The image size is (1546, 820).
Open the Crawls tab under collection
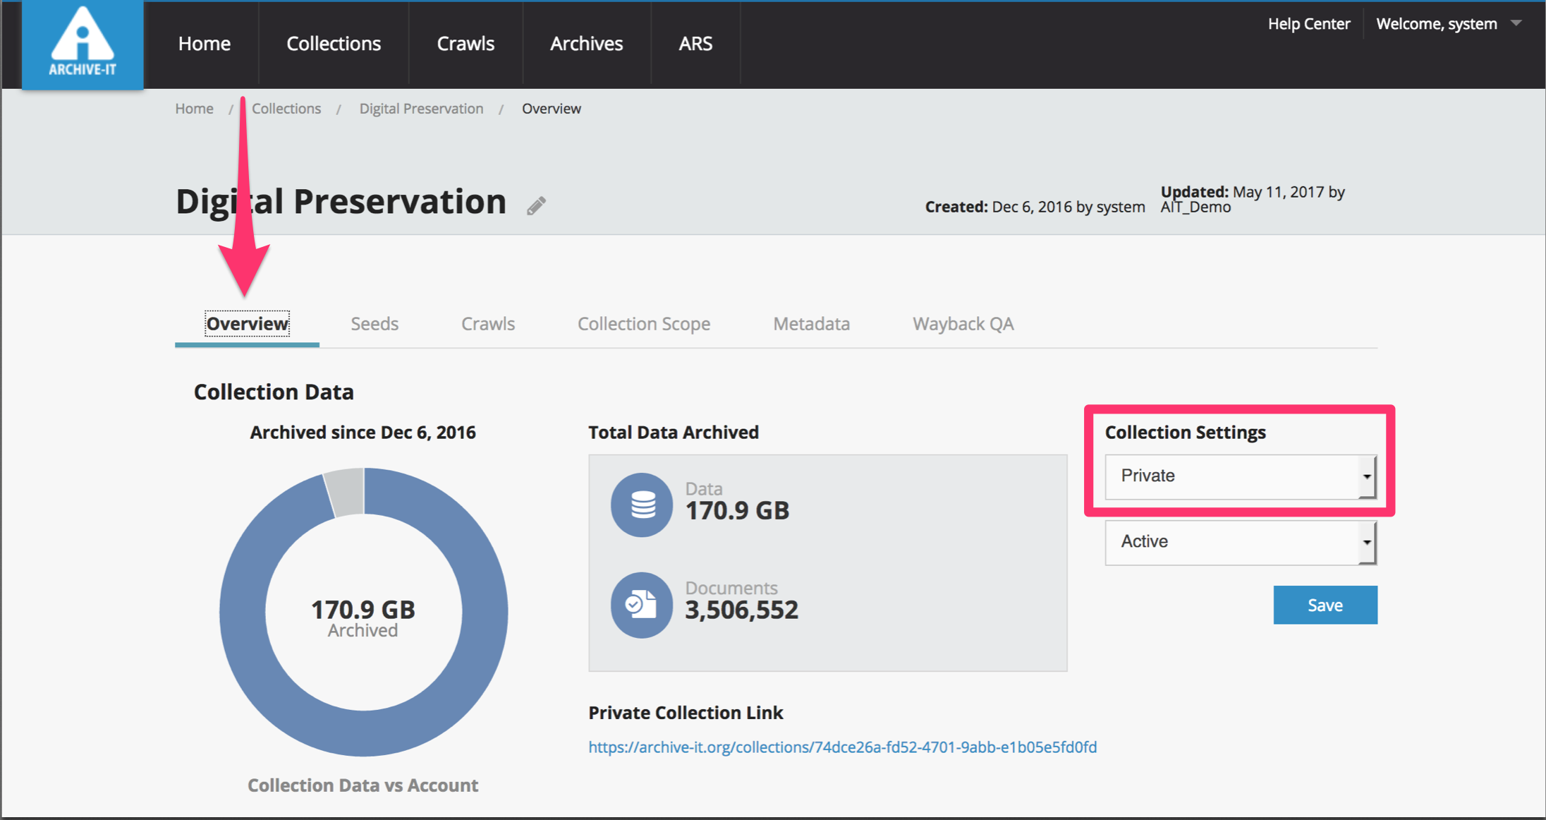(x=488, y=324)
